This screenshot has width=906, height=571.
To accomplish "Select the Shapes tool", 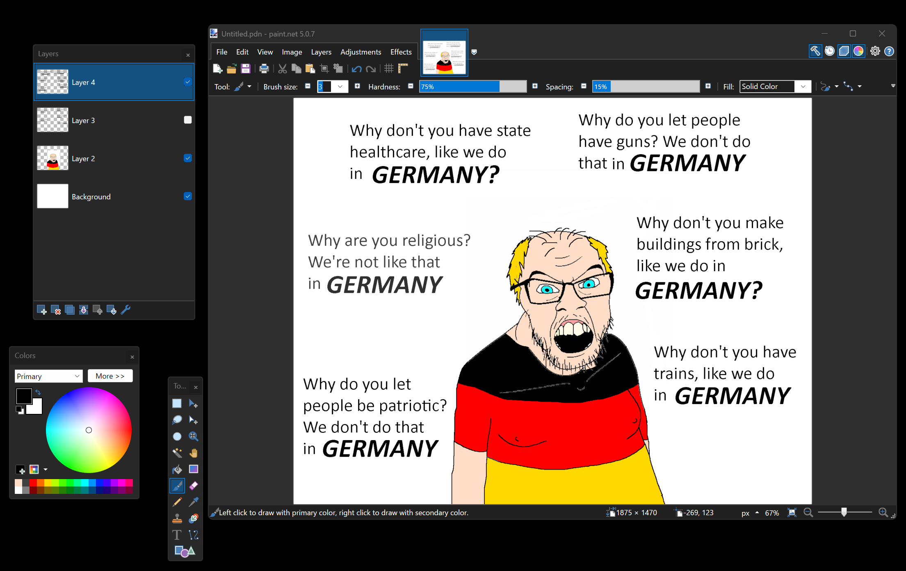I will pos(185,551).
